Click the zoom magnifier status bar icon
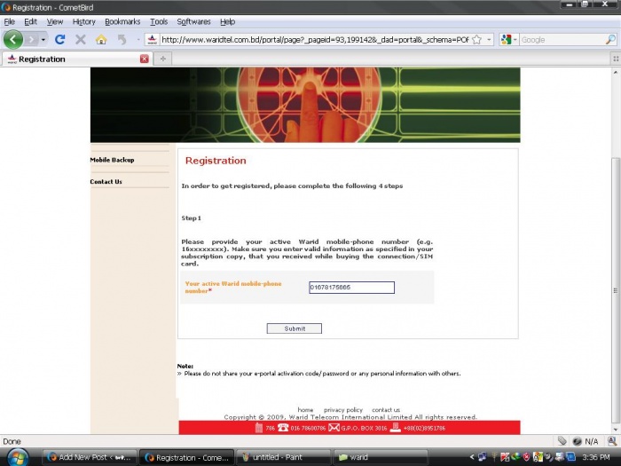Image resolution: width=621 pixels, height=466 pixels. click(612, 441)
